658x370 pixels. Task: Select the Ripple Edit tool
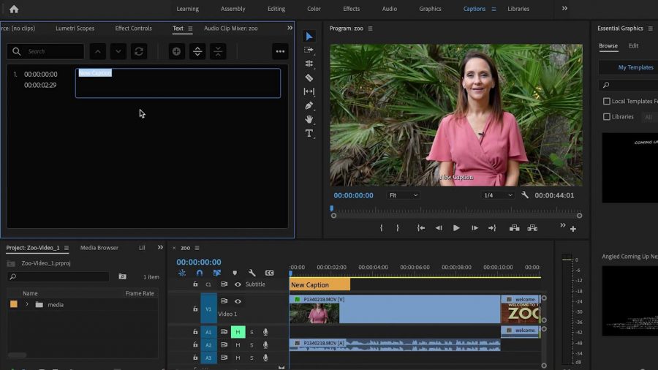pos(309,64)
